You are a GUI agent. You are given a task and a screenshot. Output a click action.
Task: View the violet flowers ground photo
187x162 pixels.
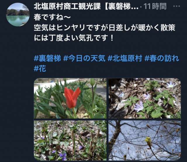tap(70, 140)
